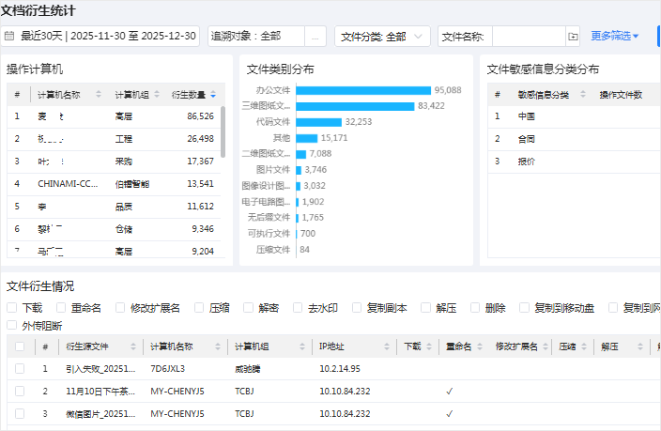Sort the IP address column
This screenshot has width=661, height=431.
click(387, 346)
